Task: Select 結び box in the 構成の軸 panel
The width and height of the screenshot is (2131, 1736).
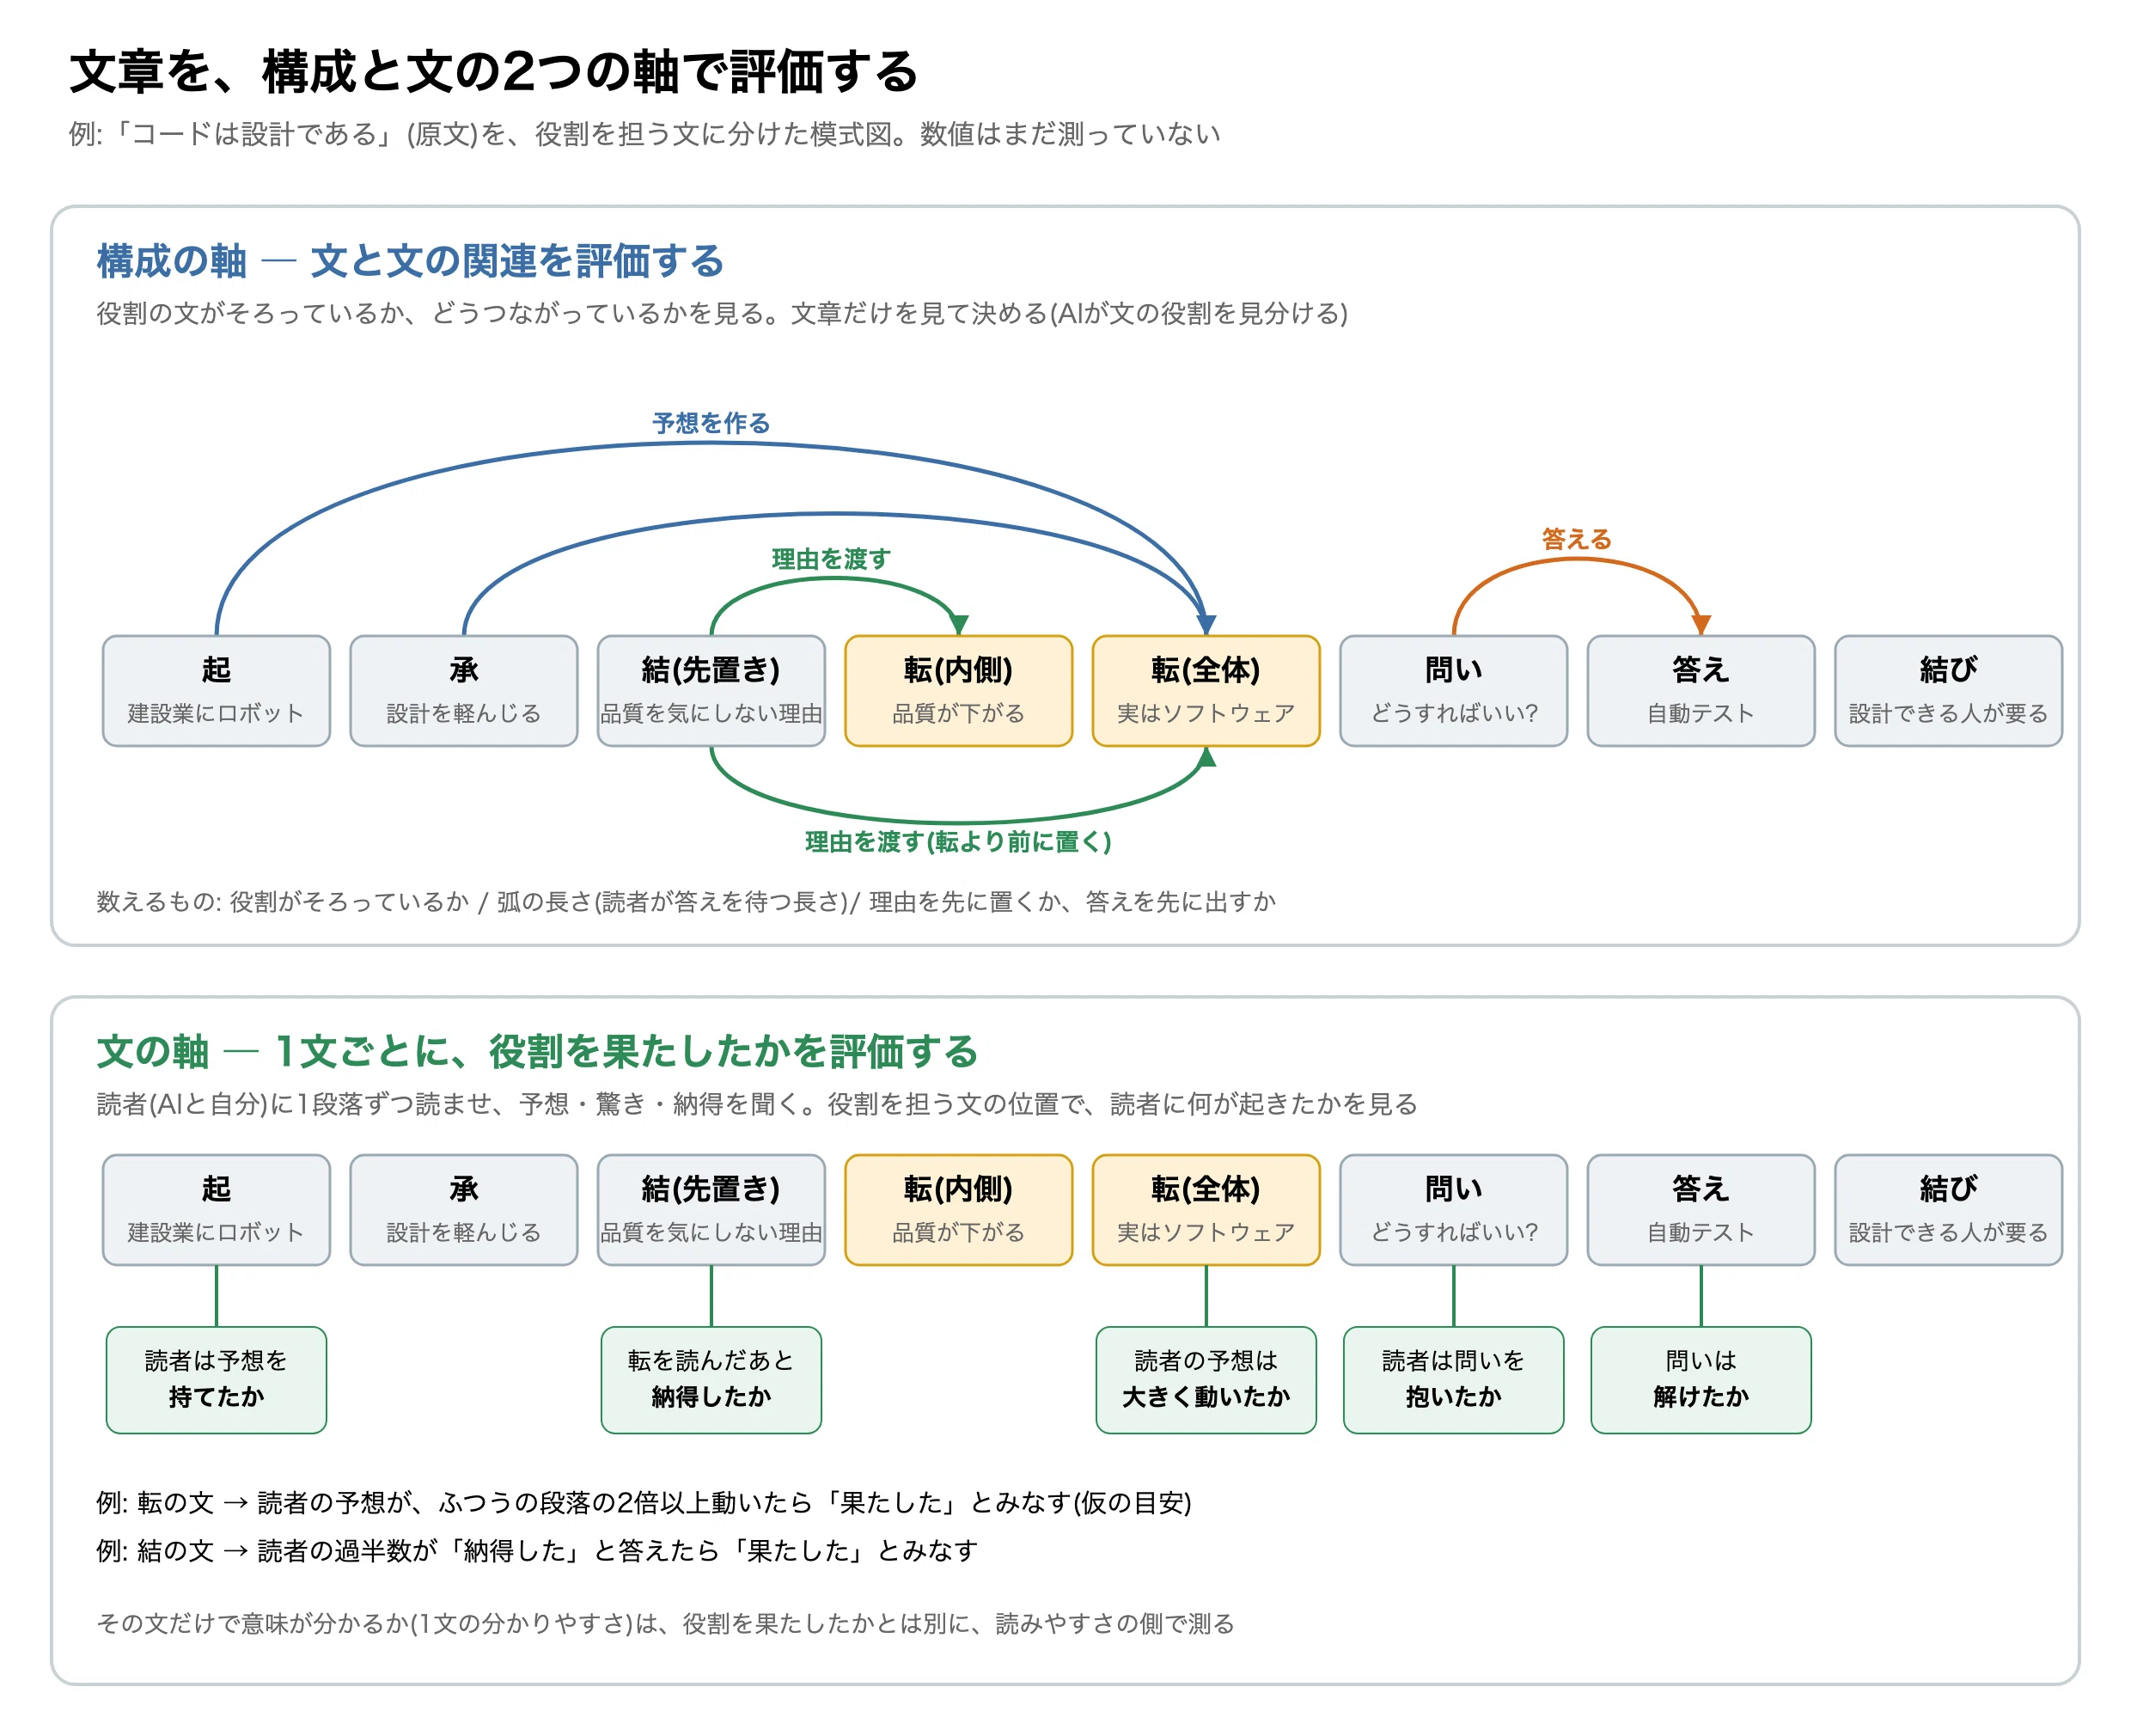Action: coord(1948,690)
